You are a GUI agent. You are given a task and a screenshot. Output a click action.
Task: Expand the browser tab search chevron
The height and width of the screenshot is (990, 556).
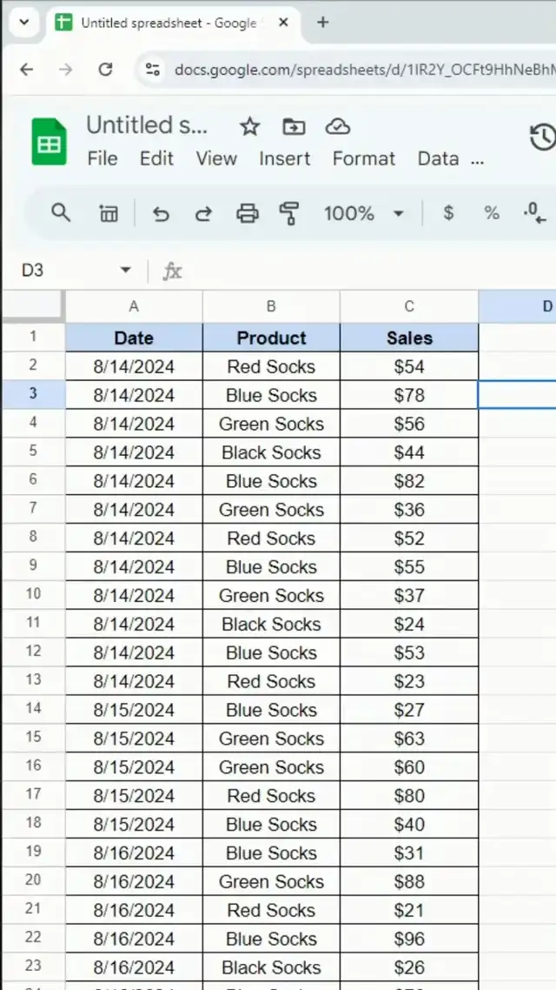pos(23,23)
